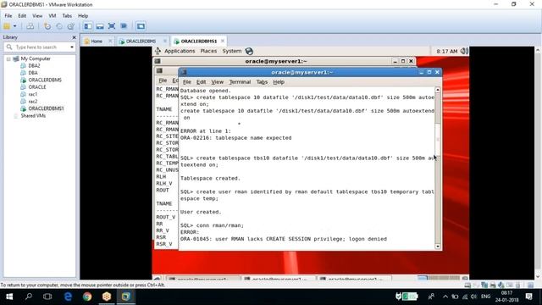The width and height of the screenshot is (542, 305).
Task: Click the console view toolbar icon
Action: pyautogui.click(x=141, y=26)
